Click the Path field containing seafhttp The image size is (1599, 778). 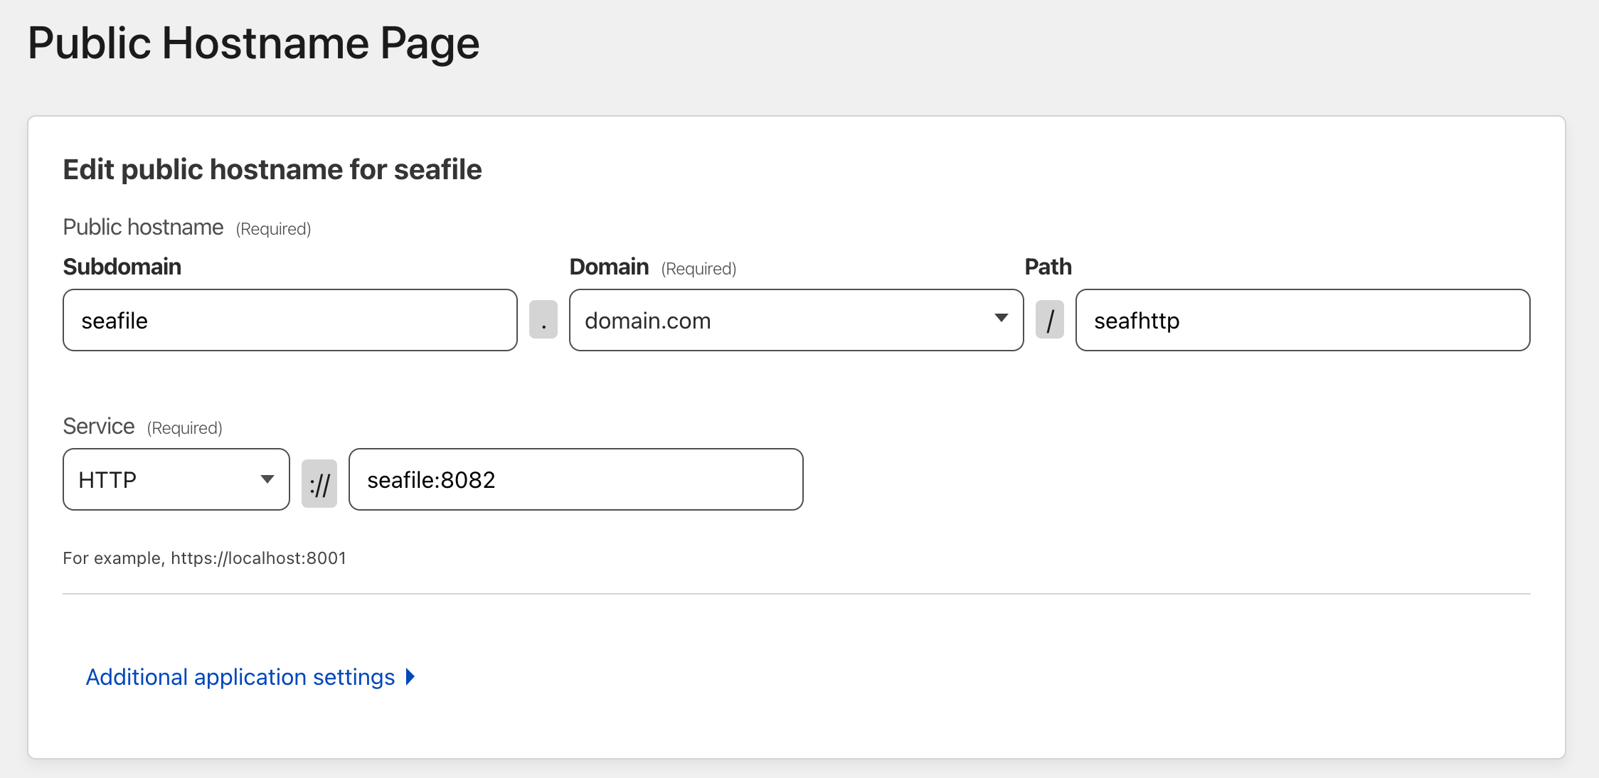coord(1302,320)
